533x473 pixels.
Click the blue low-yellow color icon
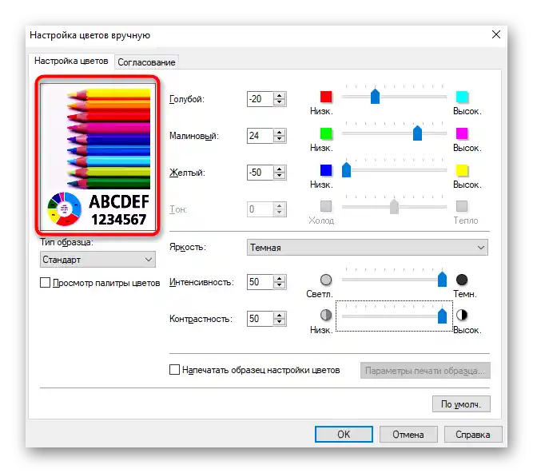326,170
